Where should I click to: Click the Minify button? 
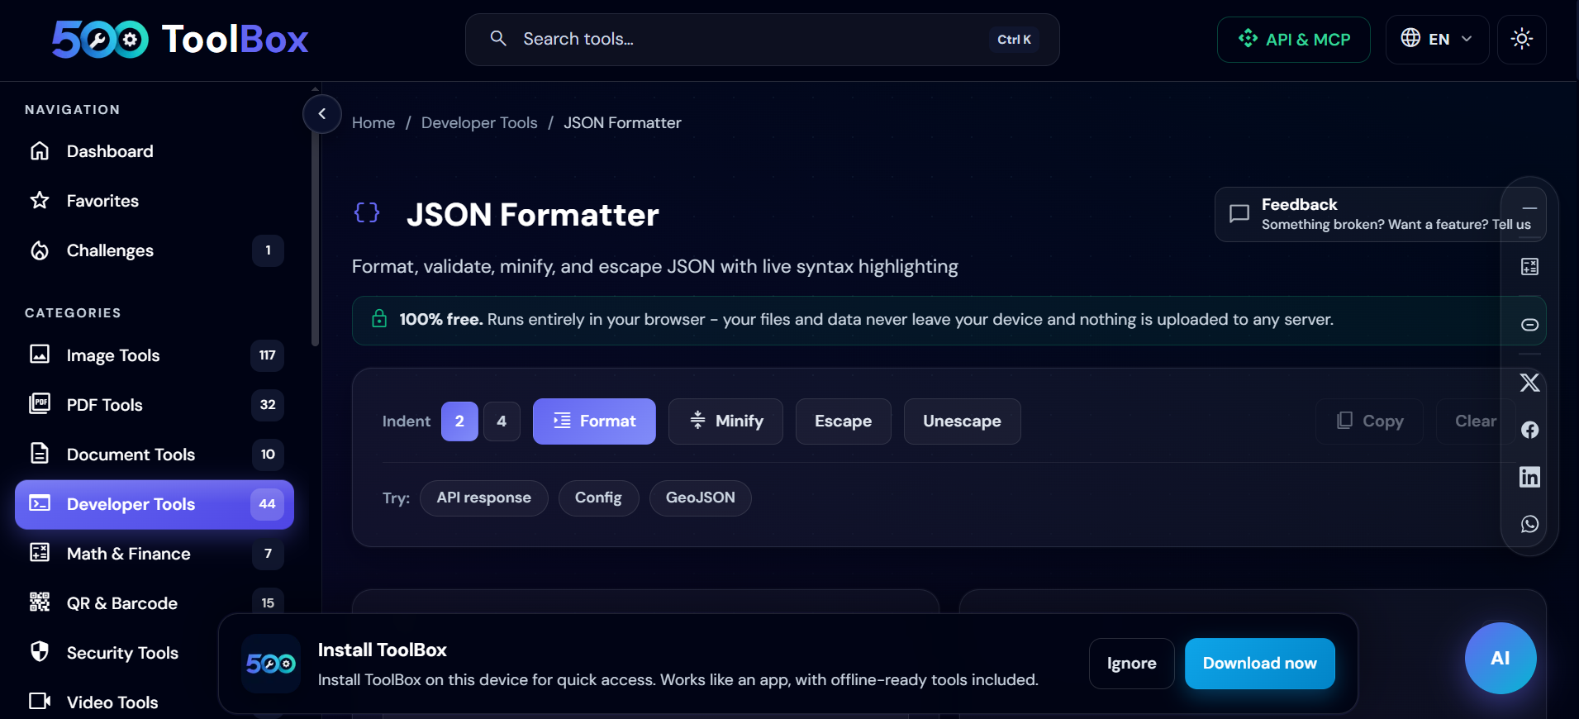pos(725,421)
